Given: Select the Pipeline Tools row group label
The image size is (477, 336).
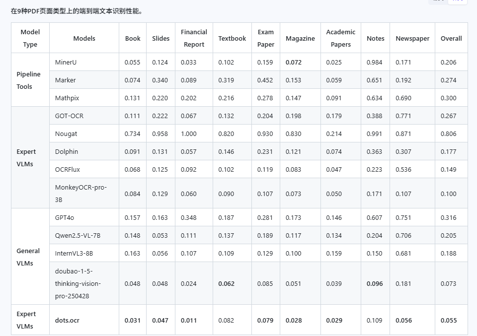Looking at the screenshot, I should click(30, 80).
